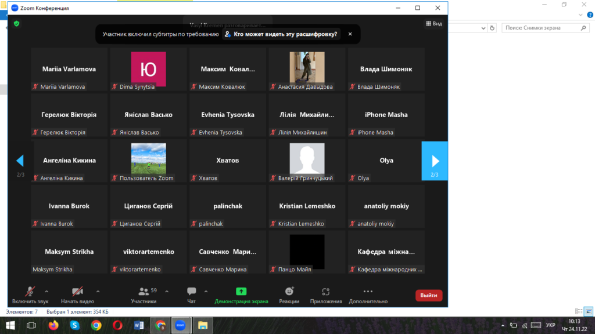Viewport: 595px width, 334px height.
Task: Open the Реакции reactions menu
Action: pos(289,295)
